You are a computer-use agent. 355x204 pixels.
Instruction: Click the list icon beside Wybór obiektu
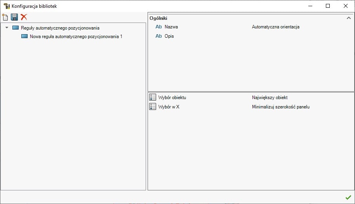point(153,98)
